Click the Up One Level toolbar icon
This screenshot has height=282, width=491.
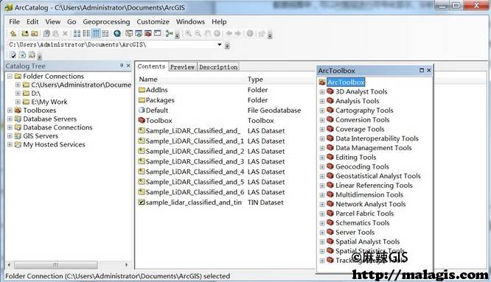[x=13, y=33]
